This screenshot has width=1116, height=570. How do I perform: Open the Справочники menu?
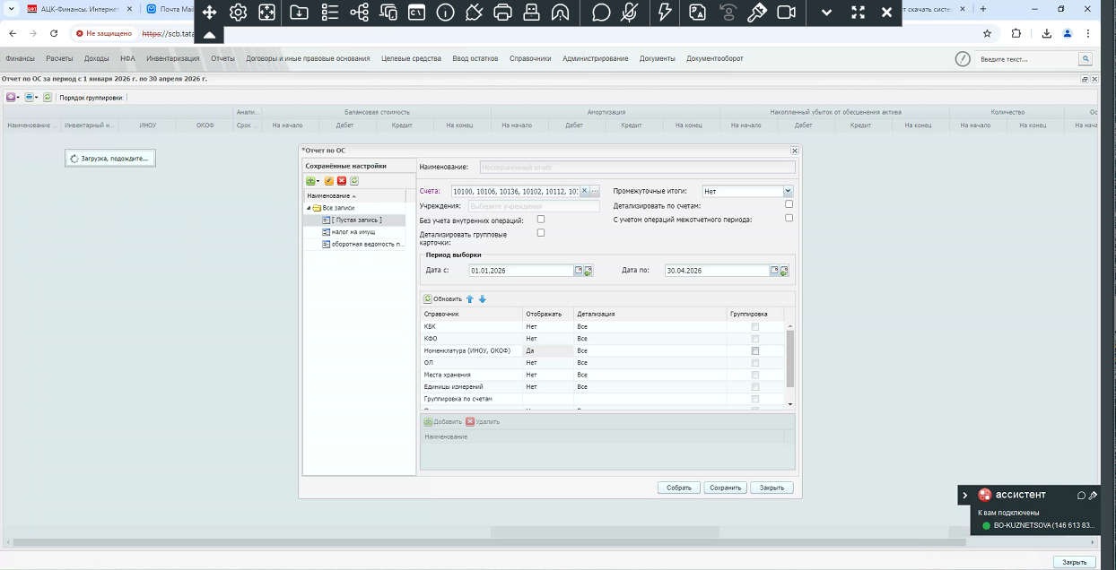pos(530,59)
